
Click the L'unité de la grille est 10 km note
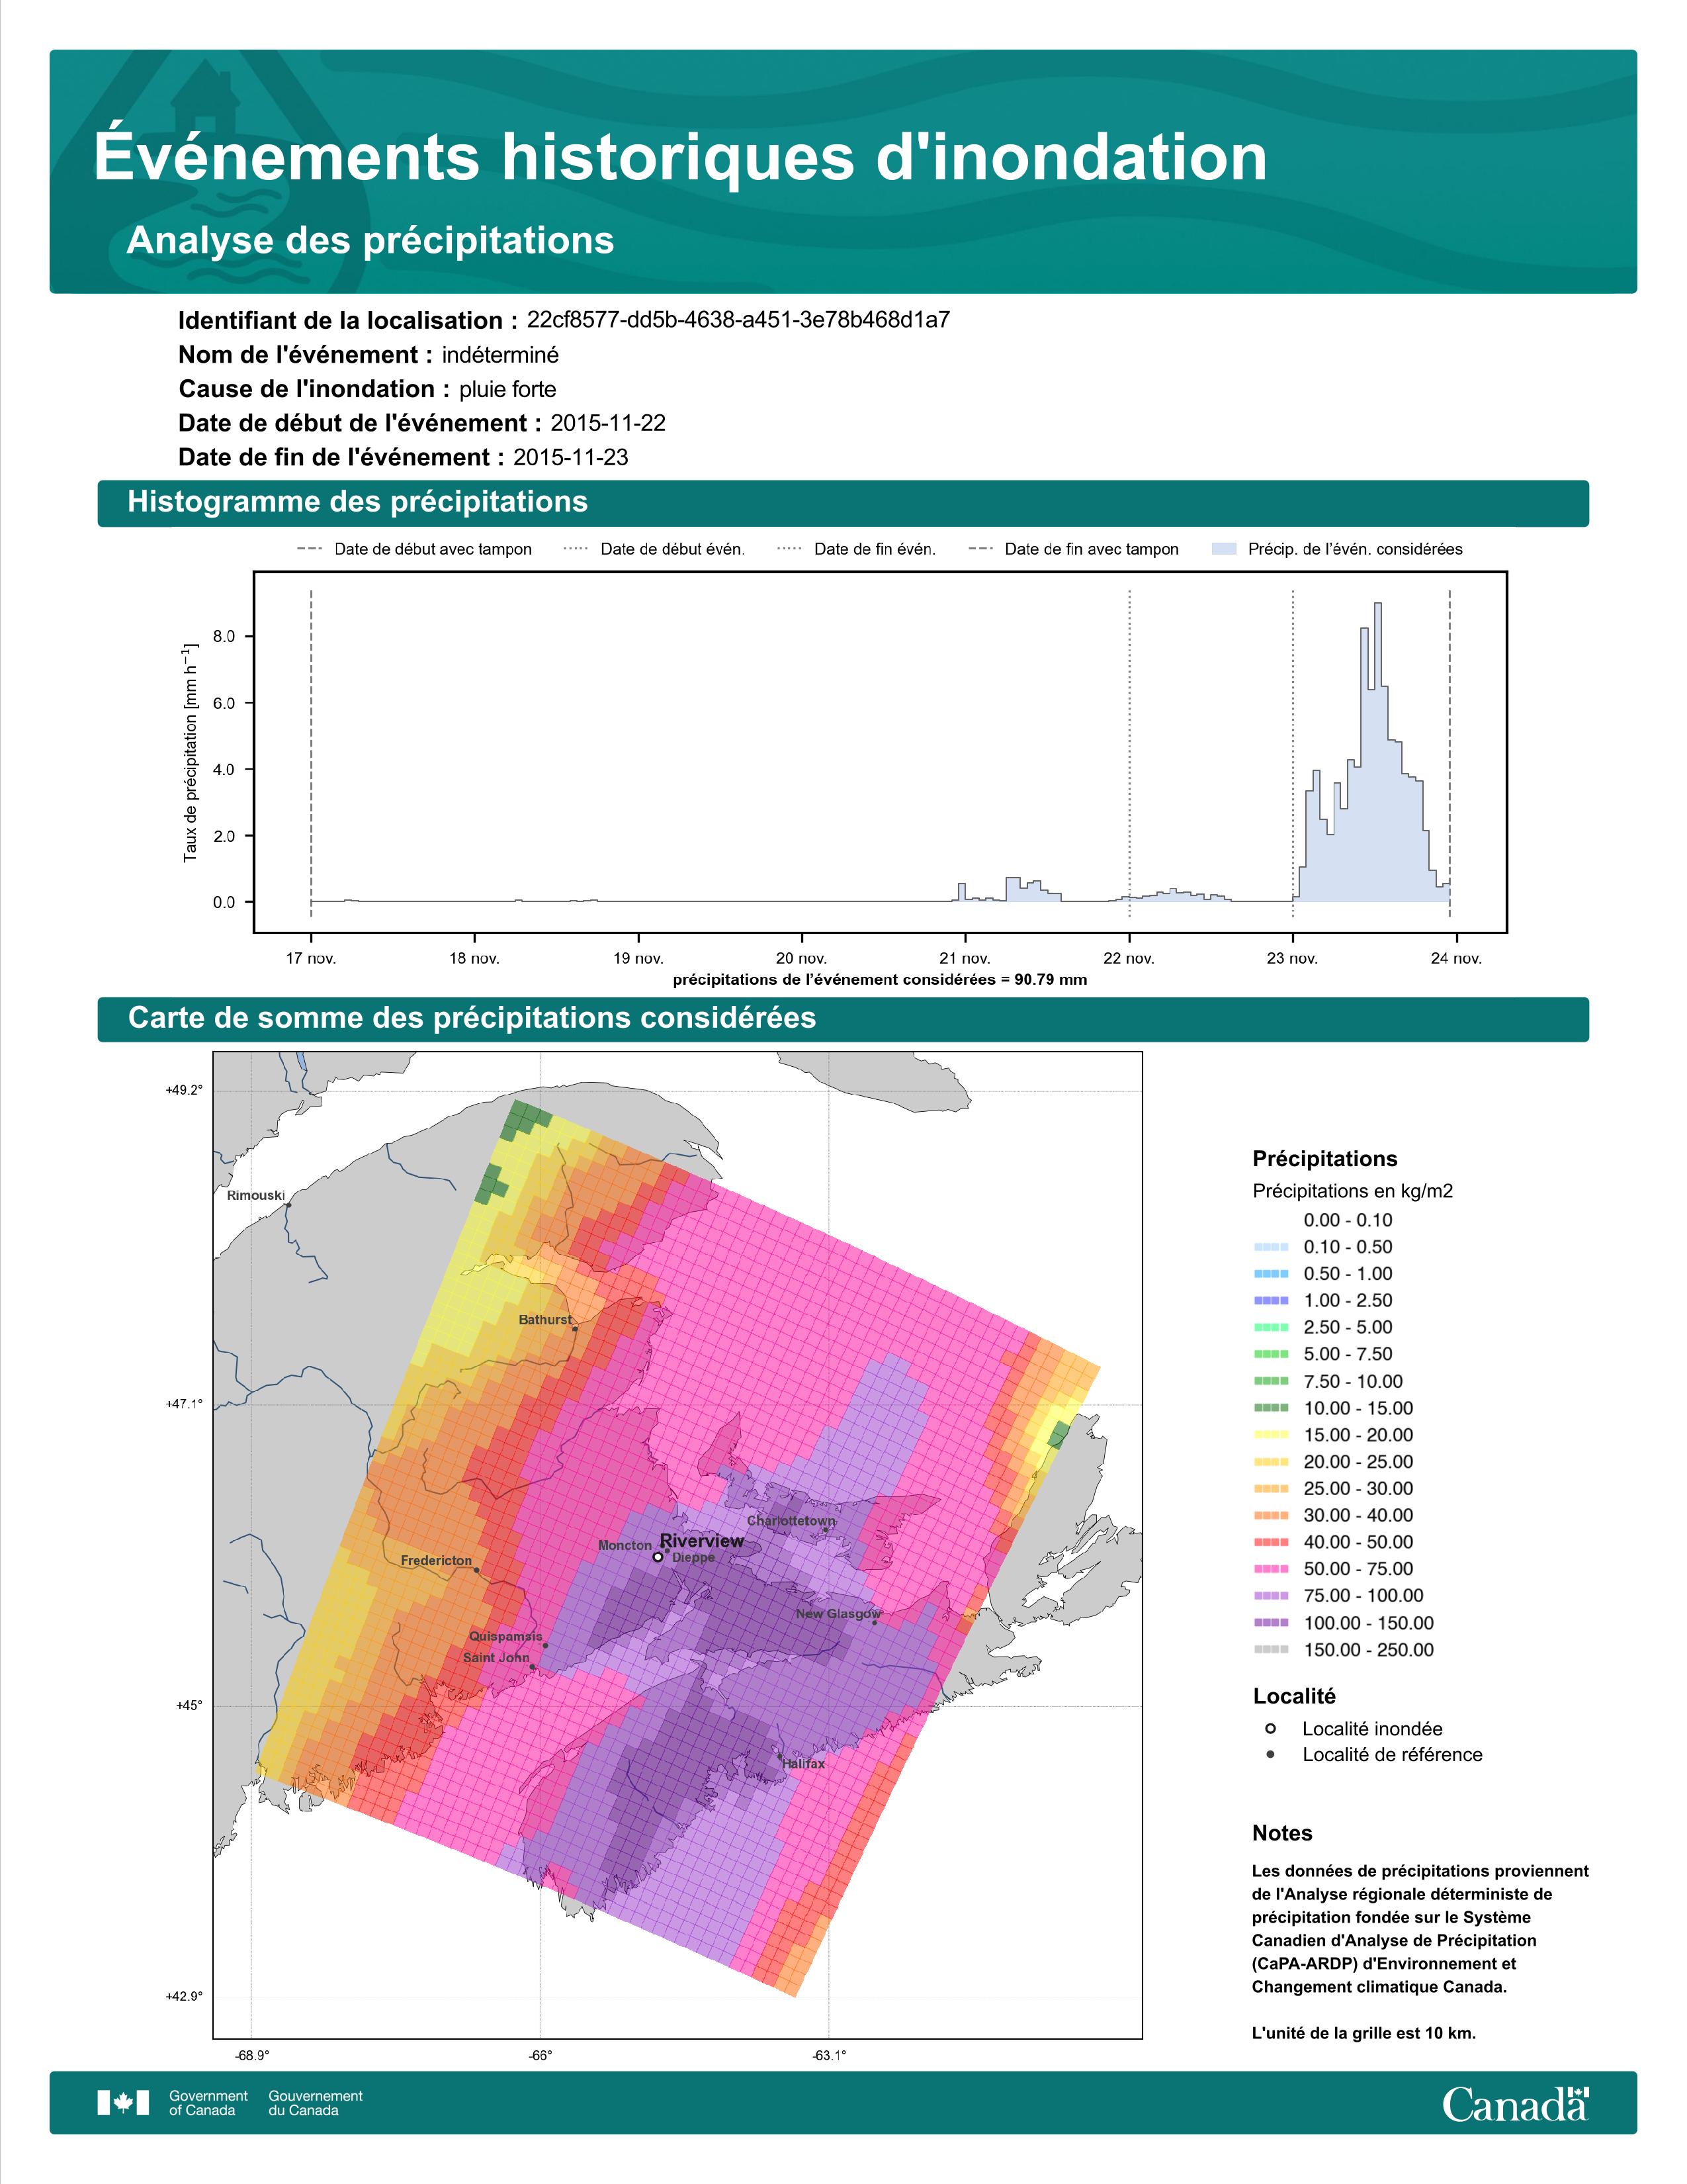1363,2033
